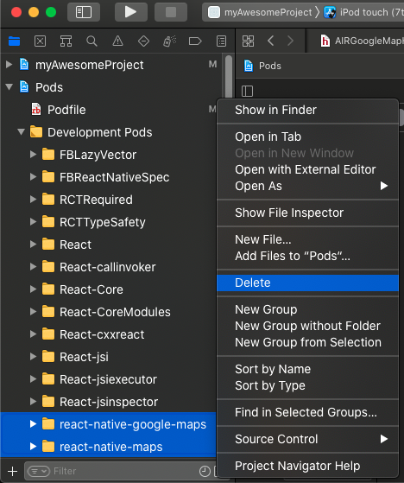Add a new item with plus button
Screen dimensions: 404x483
(x=13, y=471)
